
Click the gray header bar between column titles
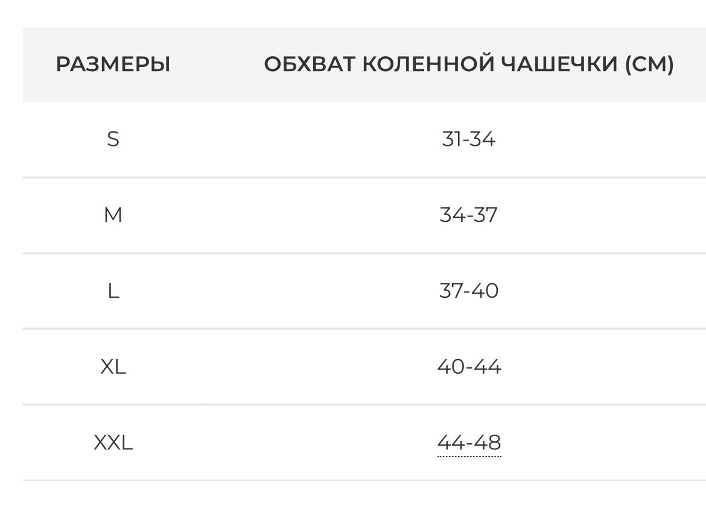pyautogui.click(x=217, y=64)
